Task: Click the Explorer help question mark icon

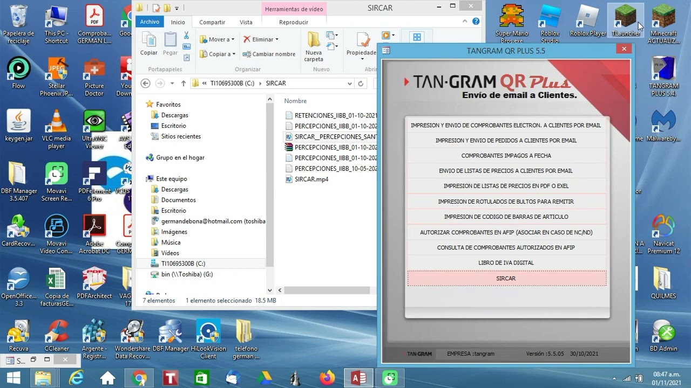Action: pos(476,22)
